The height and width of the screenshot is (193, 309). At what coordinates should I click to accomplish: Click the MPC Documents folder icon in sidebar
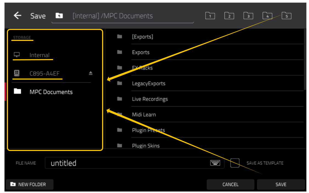point(17,91)
